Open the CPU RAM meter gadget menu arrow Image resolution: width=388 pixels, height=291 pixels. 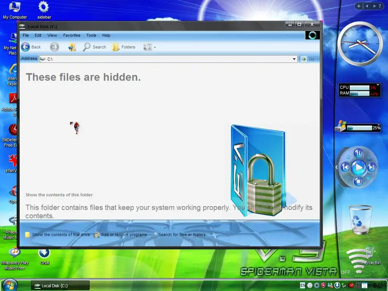(378, 85)
